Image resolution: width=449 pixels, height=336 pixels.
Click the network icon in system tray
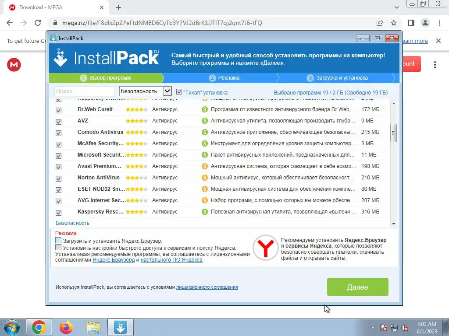(394, 328)
